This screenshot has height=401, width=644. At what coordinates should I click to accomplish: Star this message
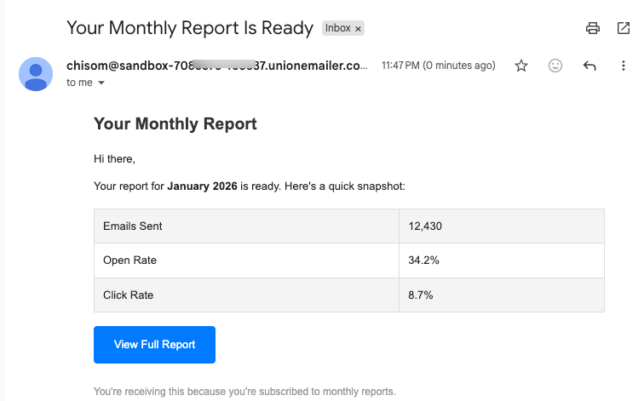521,66
